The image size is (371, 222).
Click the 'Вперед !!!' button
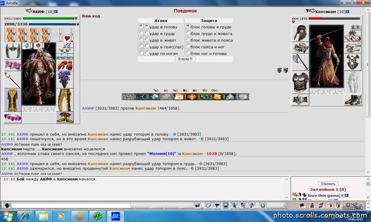tap(185, 59)
